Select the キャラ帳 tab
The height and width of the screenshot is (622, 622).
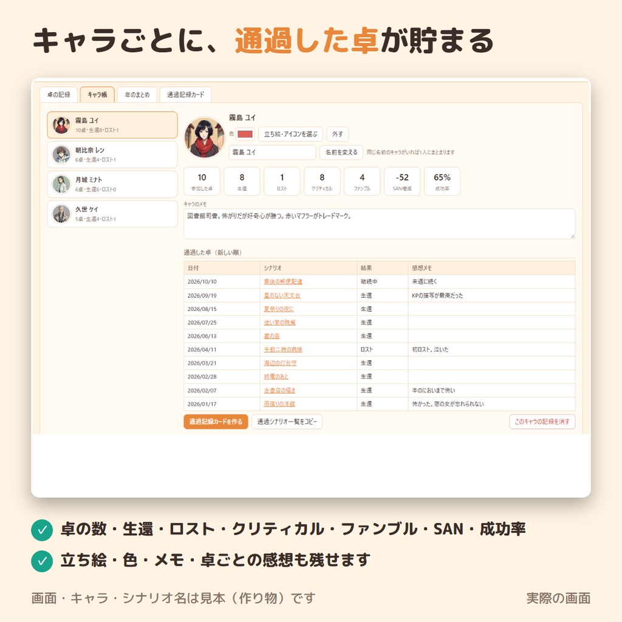[97, 94]
